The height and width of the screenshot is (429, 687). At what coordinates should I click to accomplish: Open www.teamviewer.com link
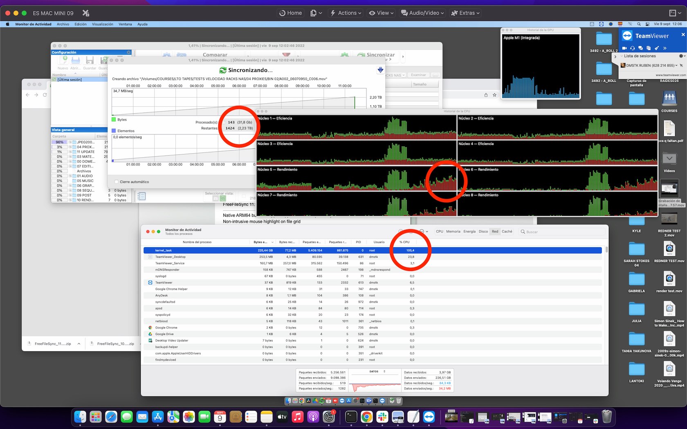tap(670, 75)
